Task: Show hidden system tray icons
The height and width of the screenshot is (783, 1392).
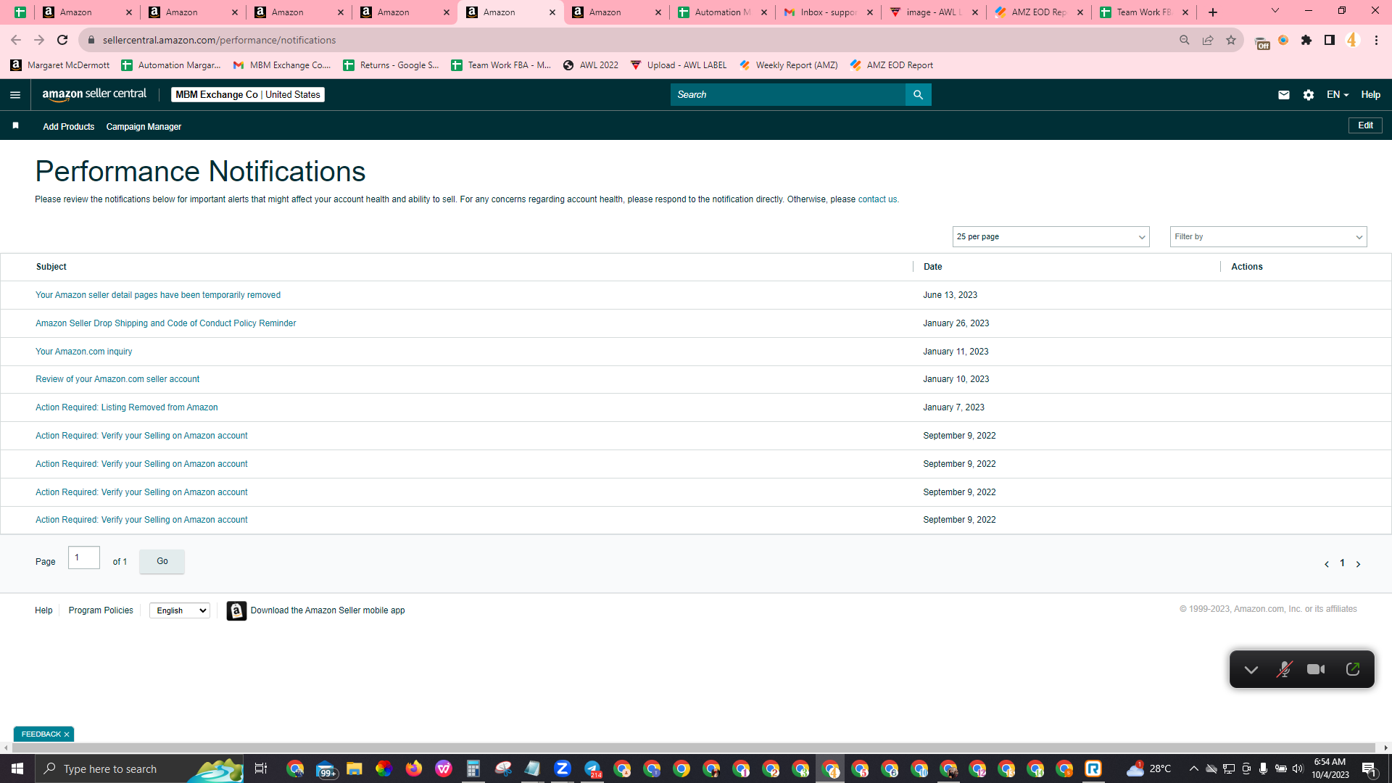Action: (1193, 768)
